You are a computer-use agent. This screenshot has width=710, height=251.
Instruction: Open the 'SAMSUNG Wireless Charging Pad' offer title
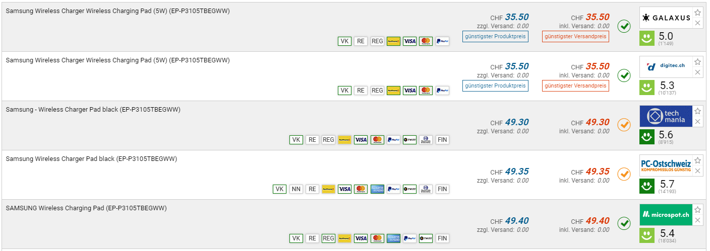click(x=86, y=208)
